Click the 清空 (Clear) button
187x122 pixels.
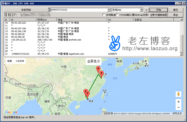(x=175, y=10)
